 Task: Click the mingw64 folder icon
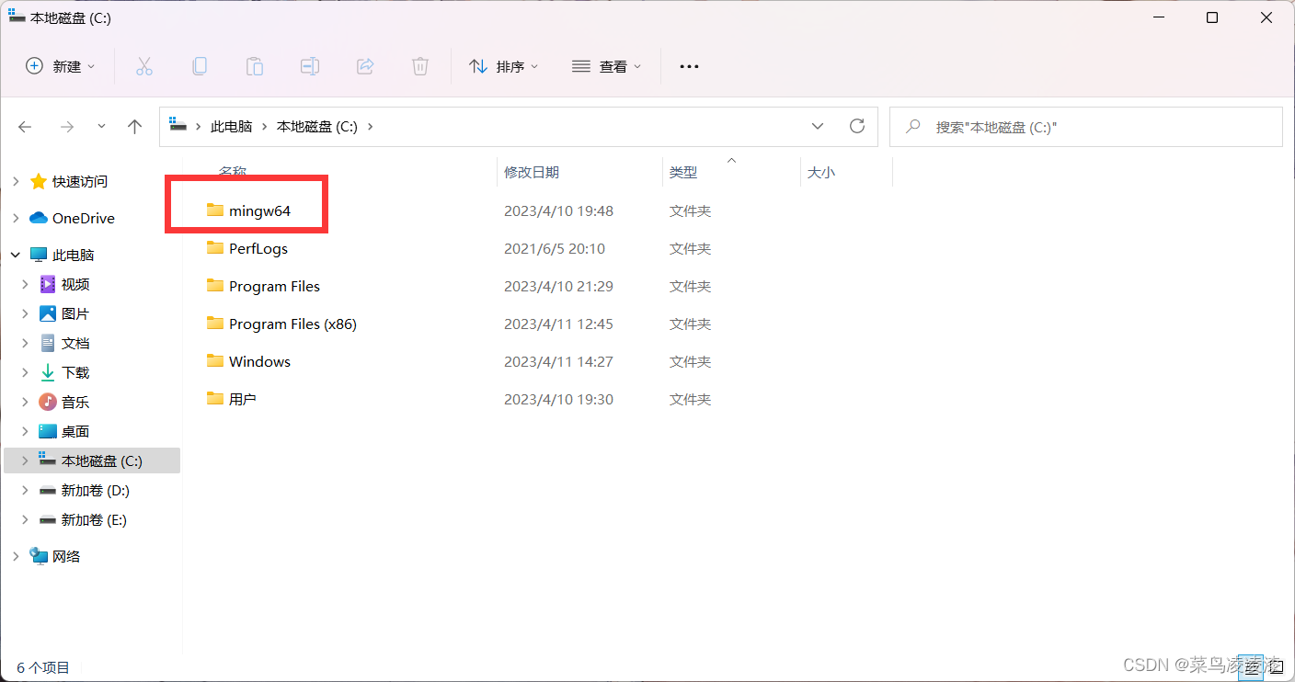[x=215, y=210]
